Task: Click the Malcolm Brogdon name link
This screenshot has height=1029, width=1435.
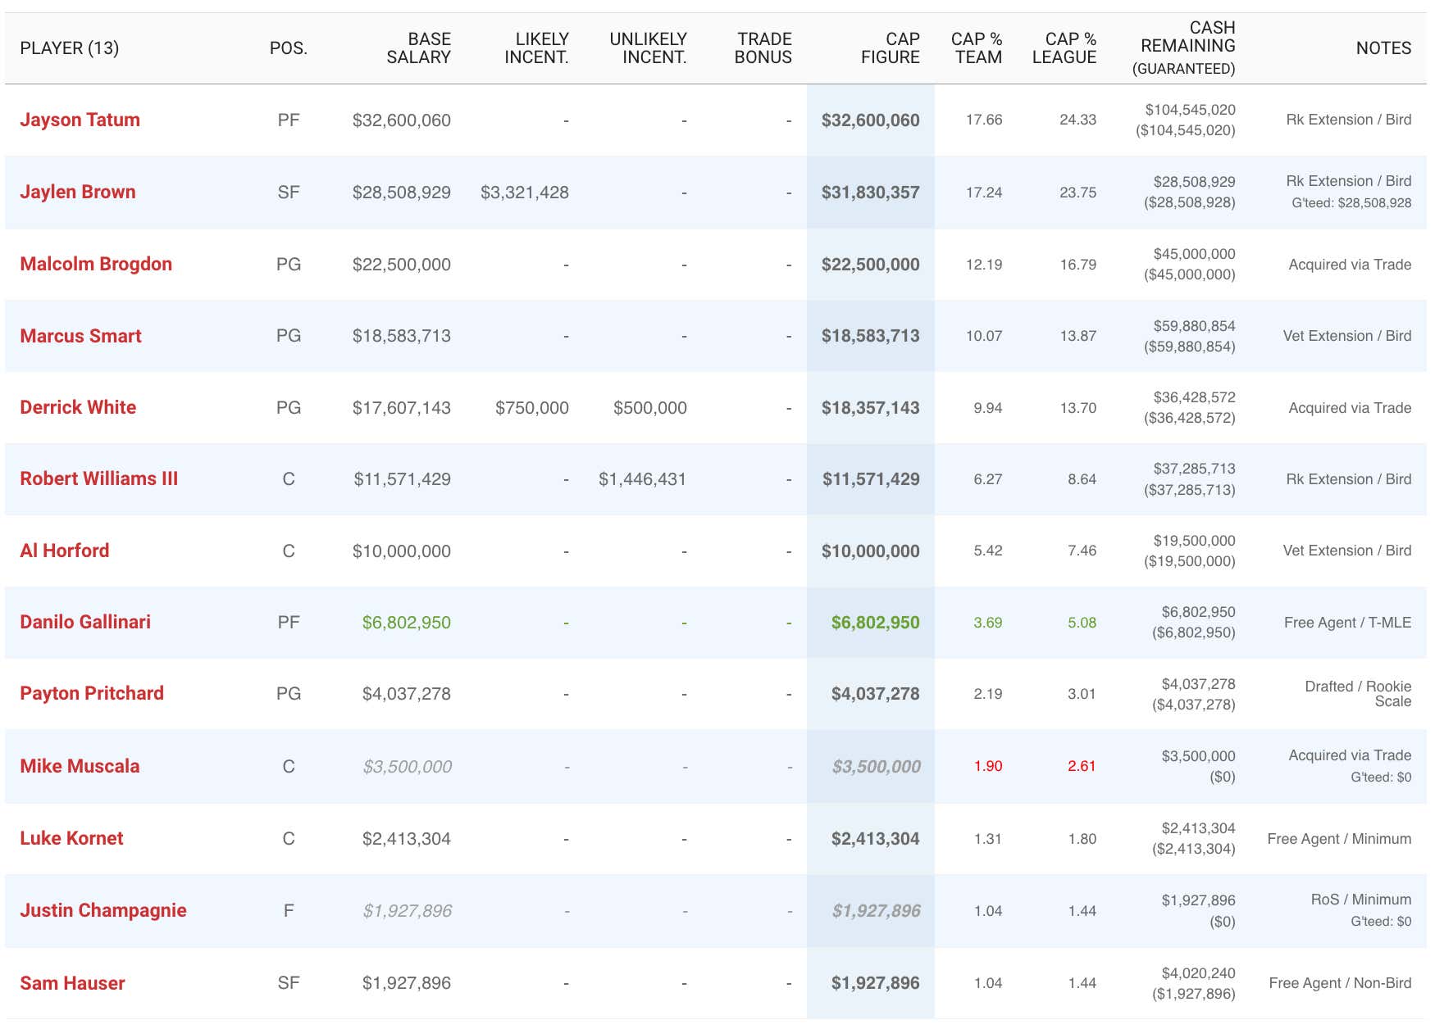Action: click(96, 264)
